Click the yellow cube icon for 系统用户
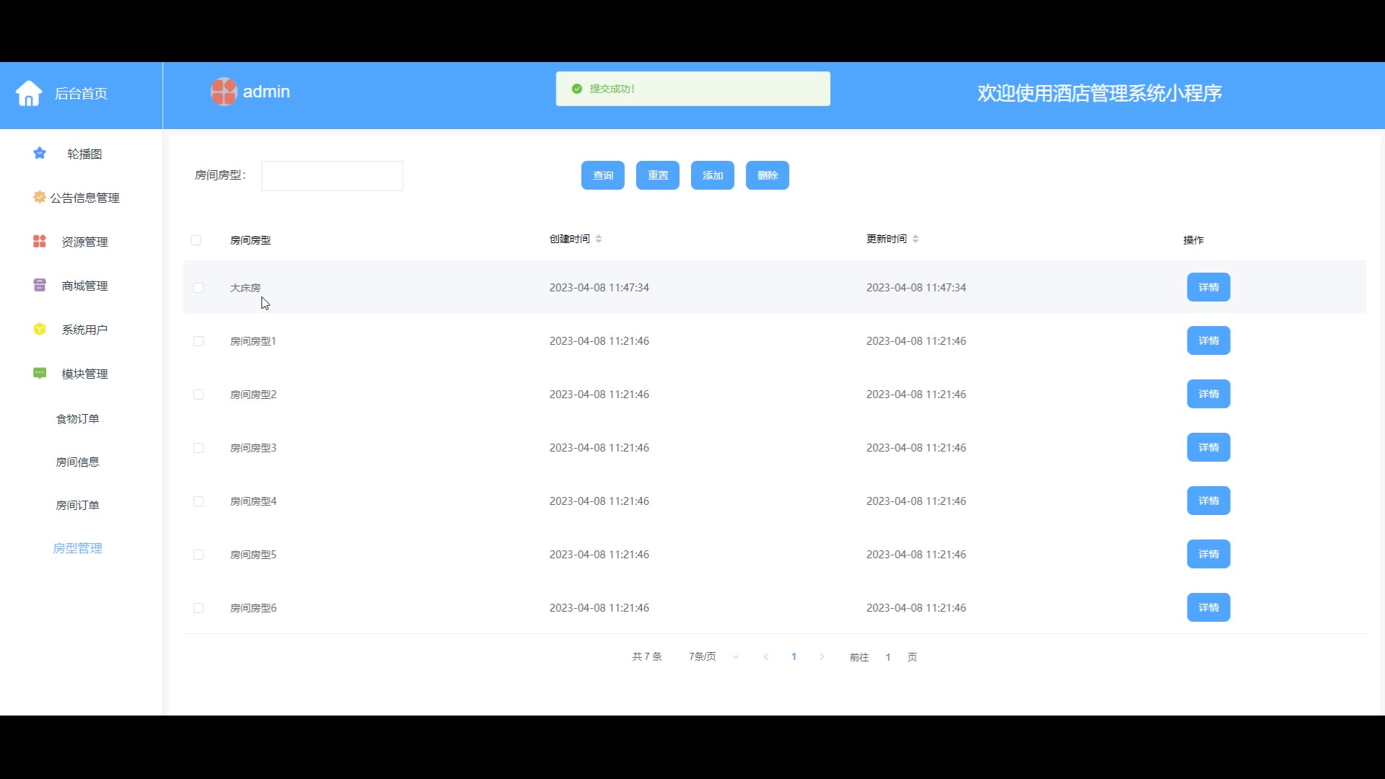 tap(40, 330)
